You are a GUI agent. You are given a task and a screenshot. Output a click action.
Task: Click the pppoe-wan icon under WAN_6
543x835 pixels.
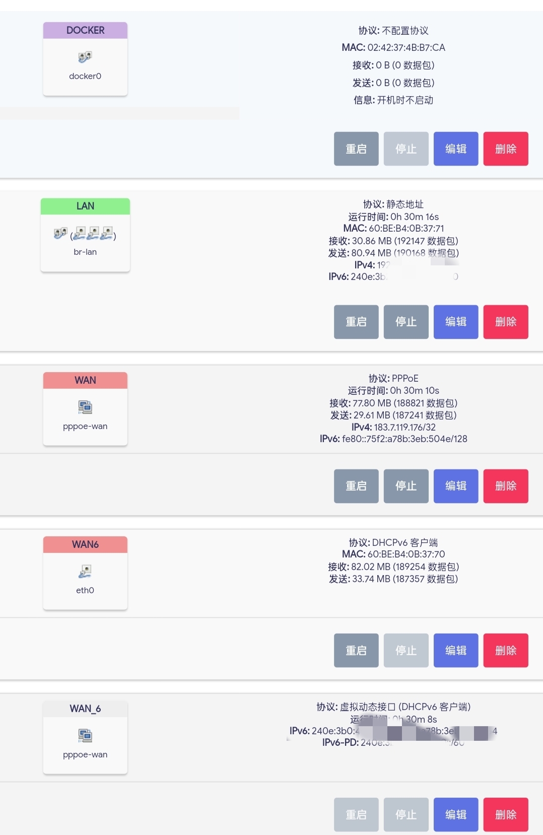click(x=85, y=734)
